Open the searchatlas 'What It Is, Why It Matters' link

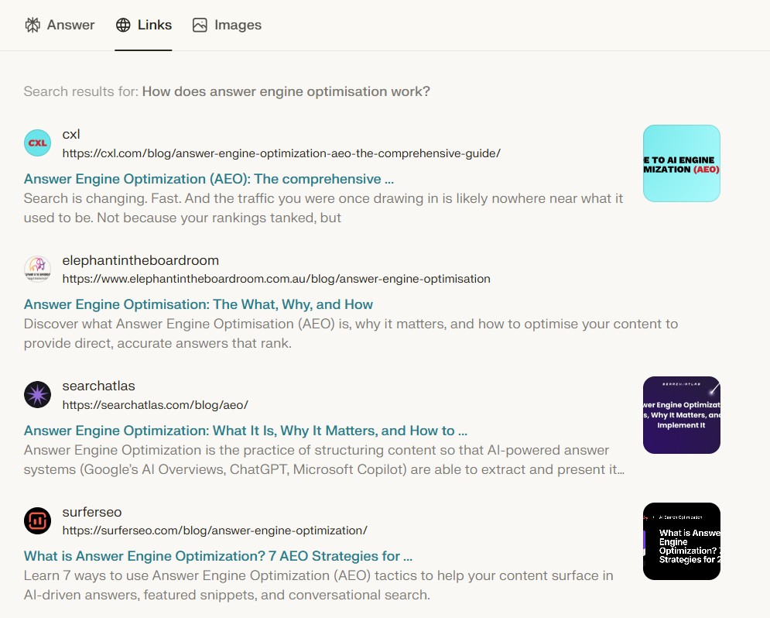click(245, 431)
